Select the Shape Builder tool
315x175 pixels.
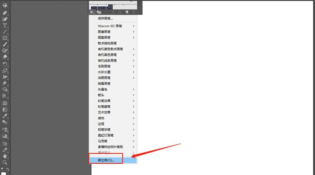tap(5, 89)
